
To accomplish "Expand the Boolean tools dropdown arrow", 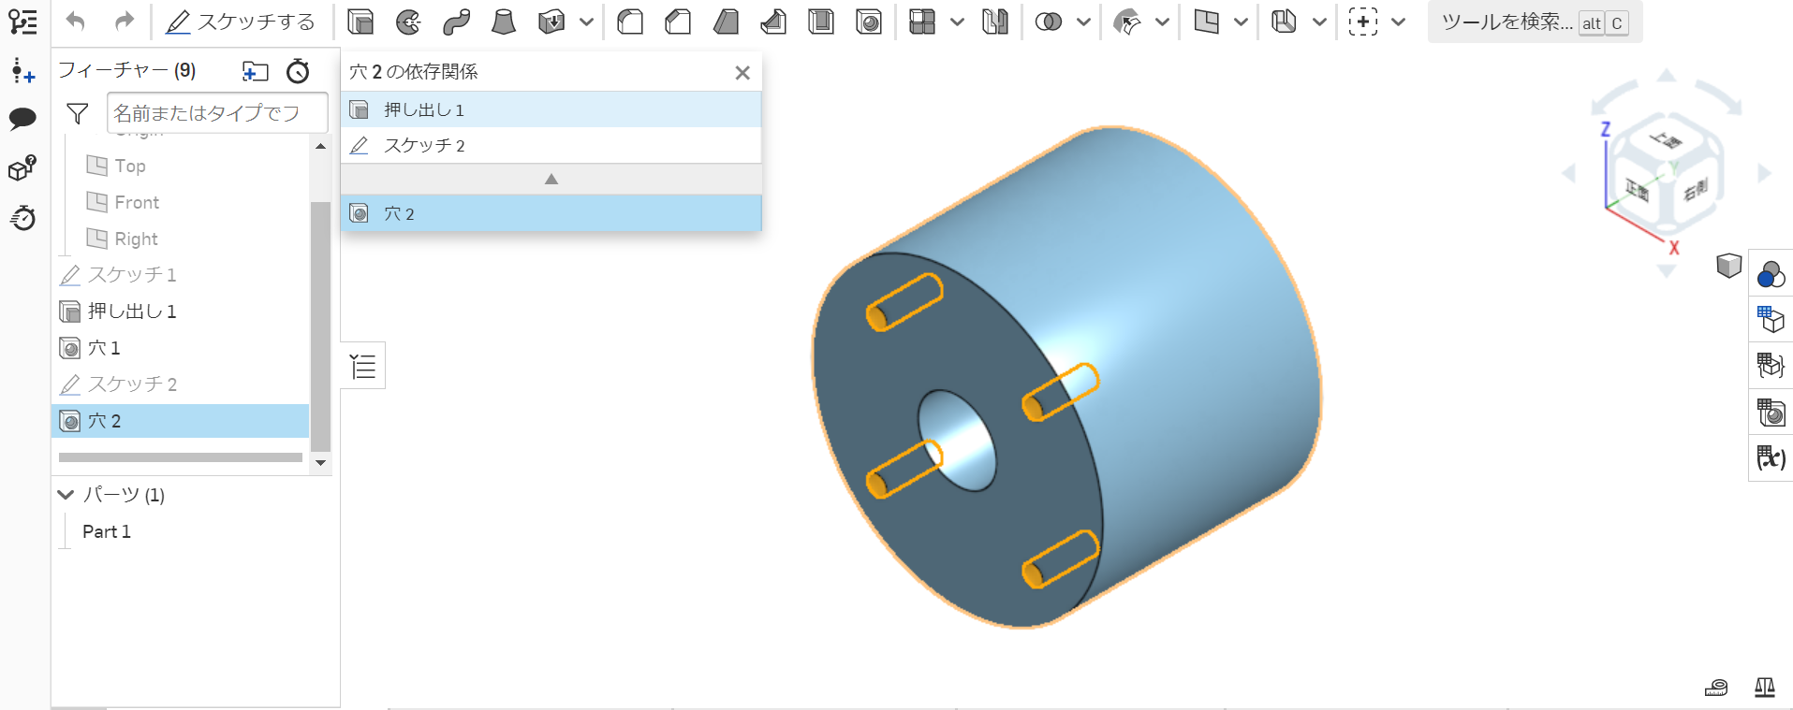I will coord(1083,22).
